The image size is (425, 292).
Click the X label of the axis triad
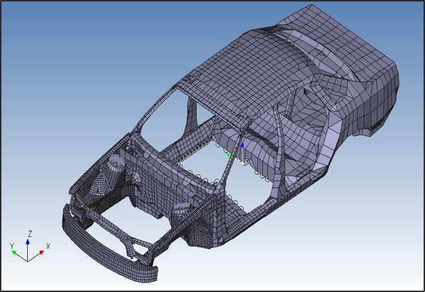point(48,246)
